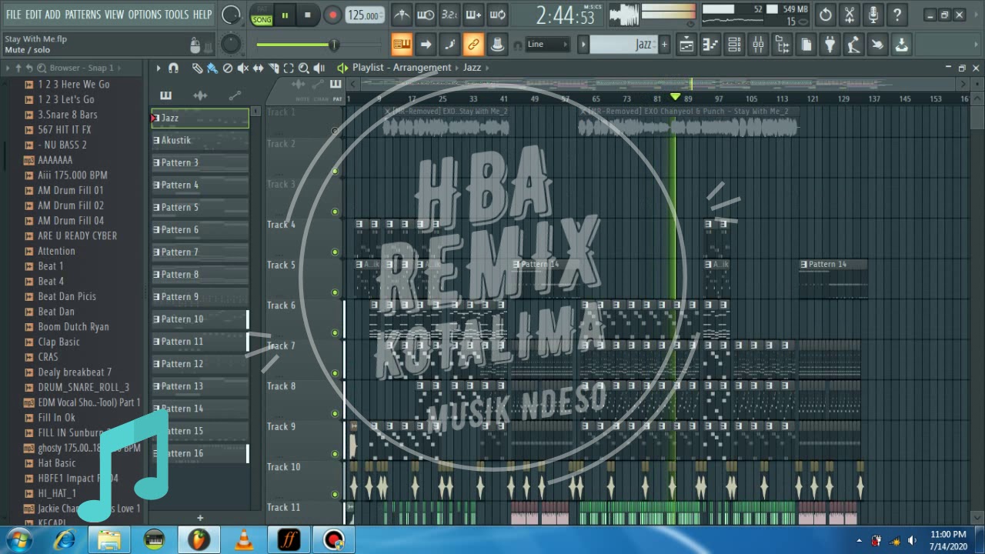
Task: Mute Track 7 with its green dot
Action: (335, 373)
